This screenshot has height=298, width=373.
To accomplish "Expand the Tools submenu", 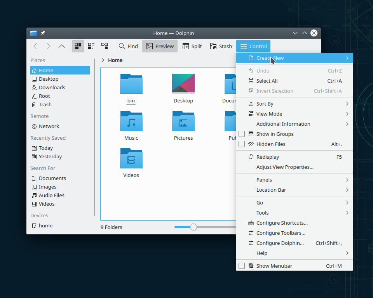I will pyautogui.click(x=294, y=213).
